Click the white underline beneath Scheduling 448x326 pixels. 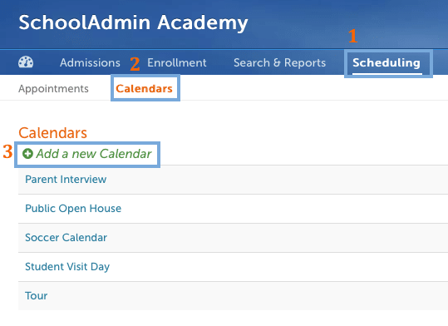coord(387,74)
